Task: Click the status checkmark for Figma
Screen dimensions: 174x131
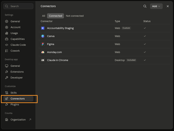Action: click(x=145, y=44)
